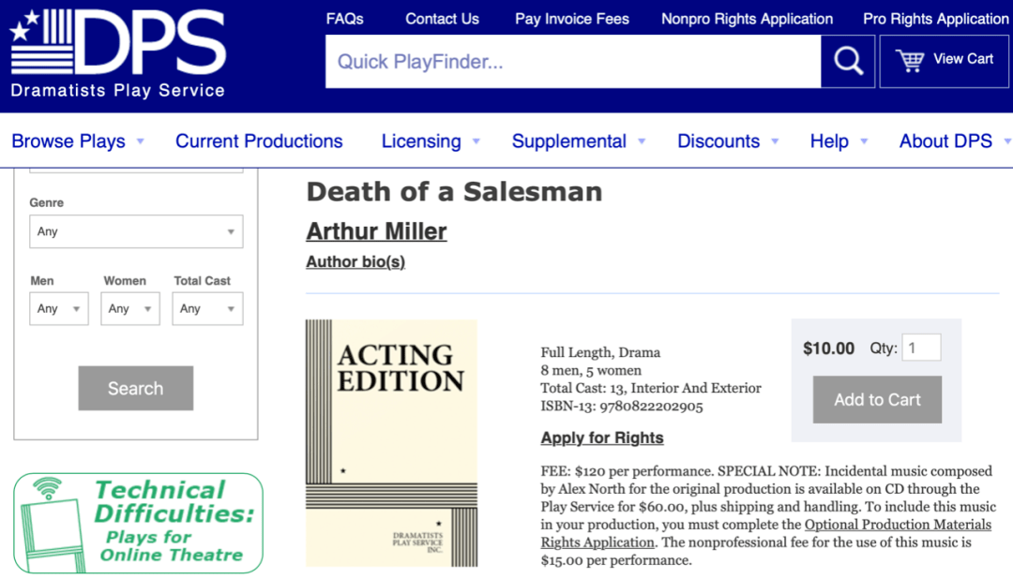Image resolution: width=1013 pixels, height=579 pixels.
Task: Click the gray Search button
Action: click(x=136, y=388)
